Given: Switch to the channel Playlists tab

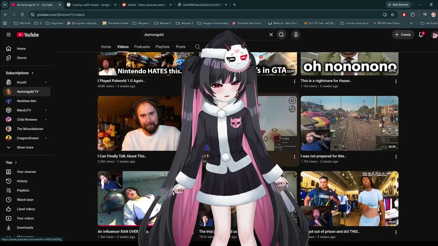Looking at the screenshot, I should click(163, 47).
